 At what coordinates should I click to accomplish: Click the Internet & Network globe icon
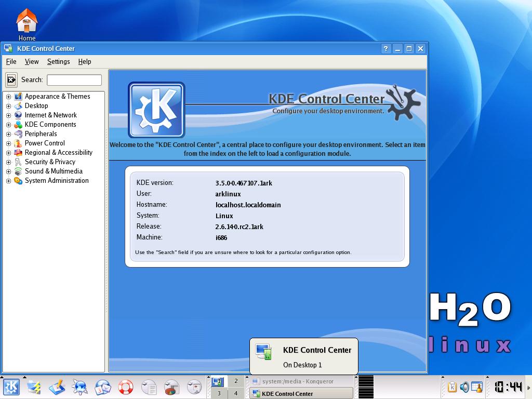coord(18,115)
